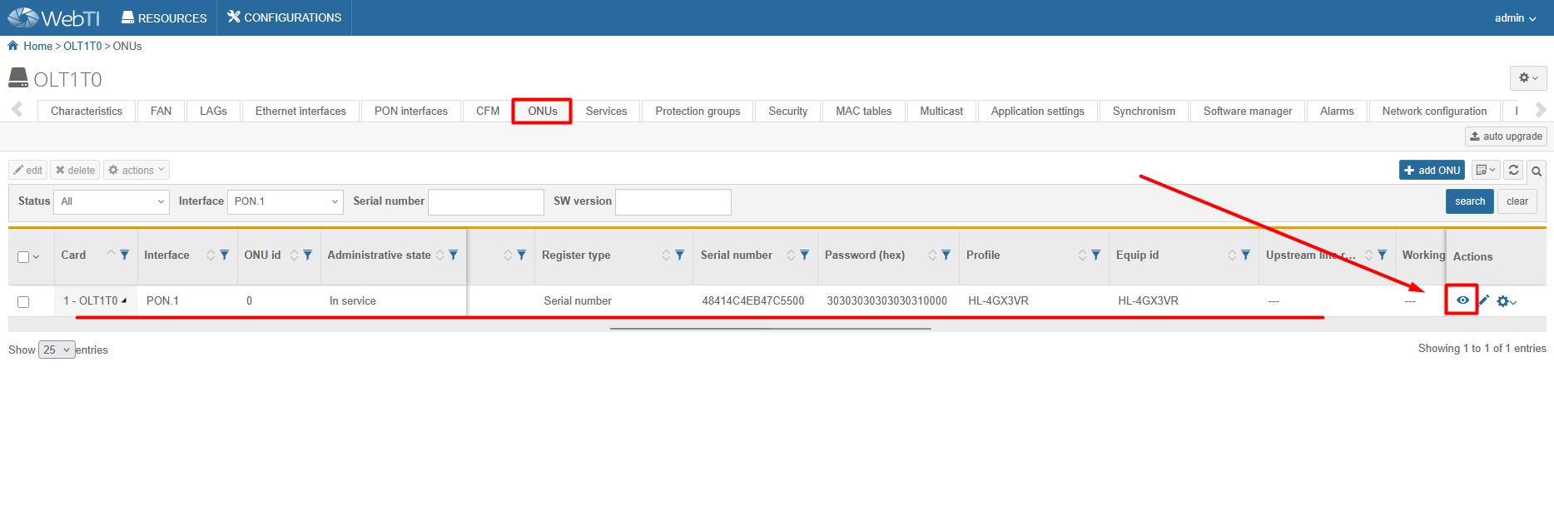
Task: Click the filter icon in the Profile column
Action: (1095, 256)
